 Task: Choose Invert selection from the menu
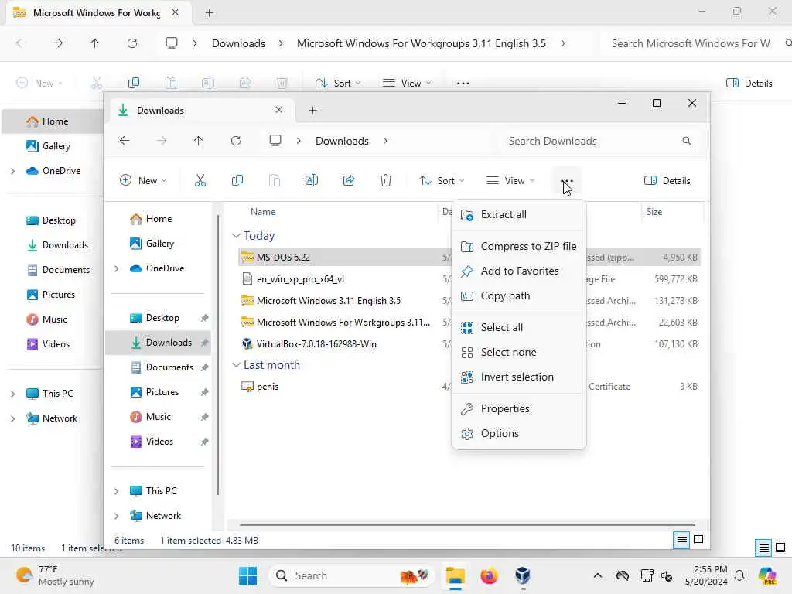click(519, 377)
